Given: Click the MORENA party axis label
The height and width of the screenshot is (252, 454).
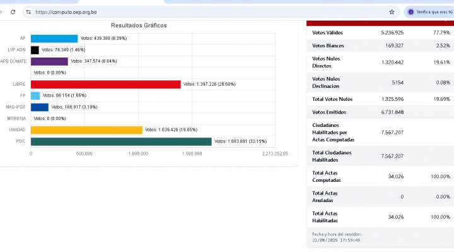Looking at the screenshot, I should (16, 118).
